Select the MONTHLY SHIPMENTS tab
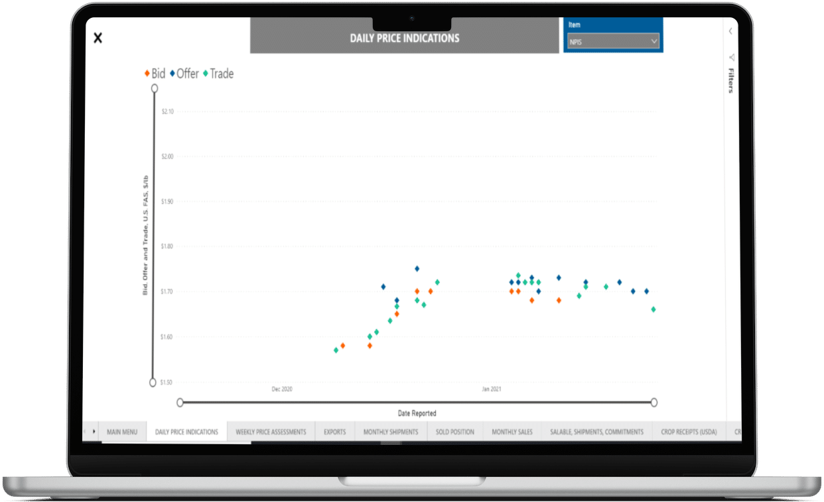Viewport: 824px width, 502px height. tap(391, 432)
